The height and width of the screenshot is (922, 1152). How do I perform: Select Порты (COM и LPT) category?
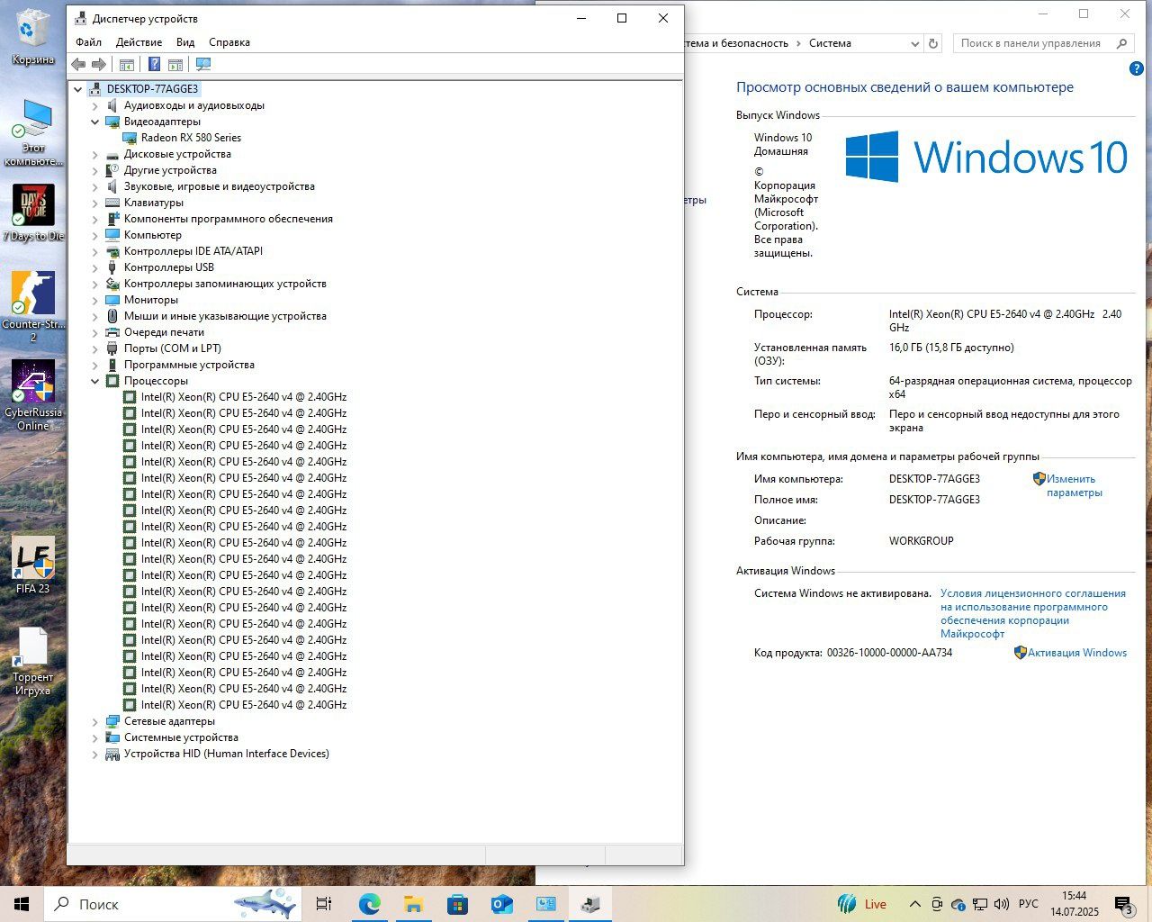click(x=173, y=348)
